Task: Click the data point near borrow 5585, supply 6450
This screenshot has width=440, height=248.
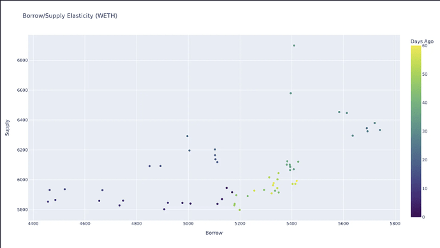Action: tap(339, 112)
